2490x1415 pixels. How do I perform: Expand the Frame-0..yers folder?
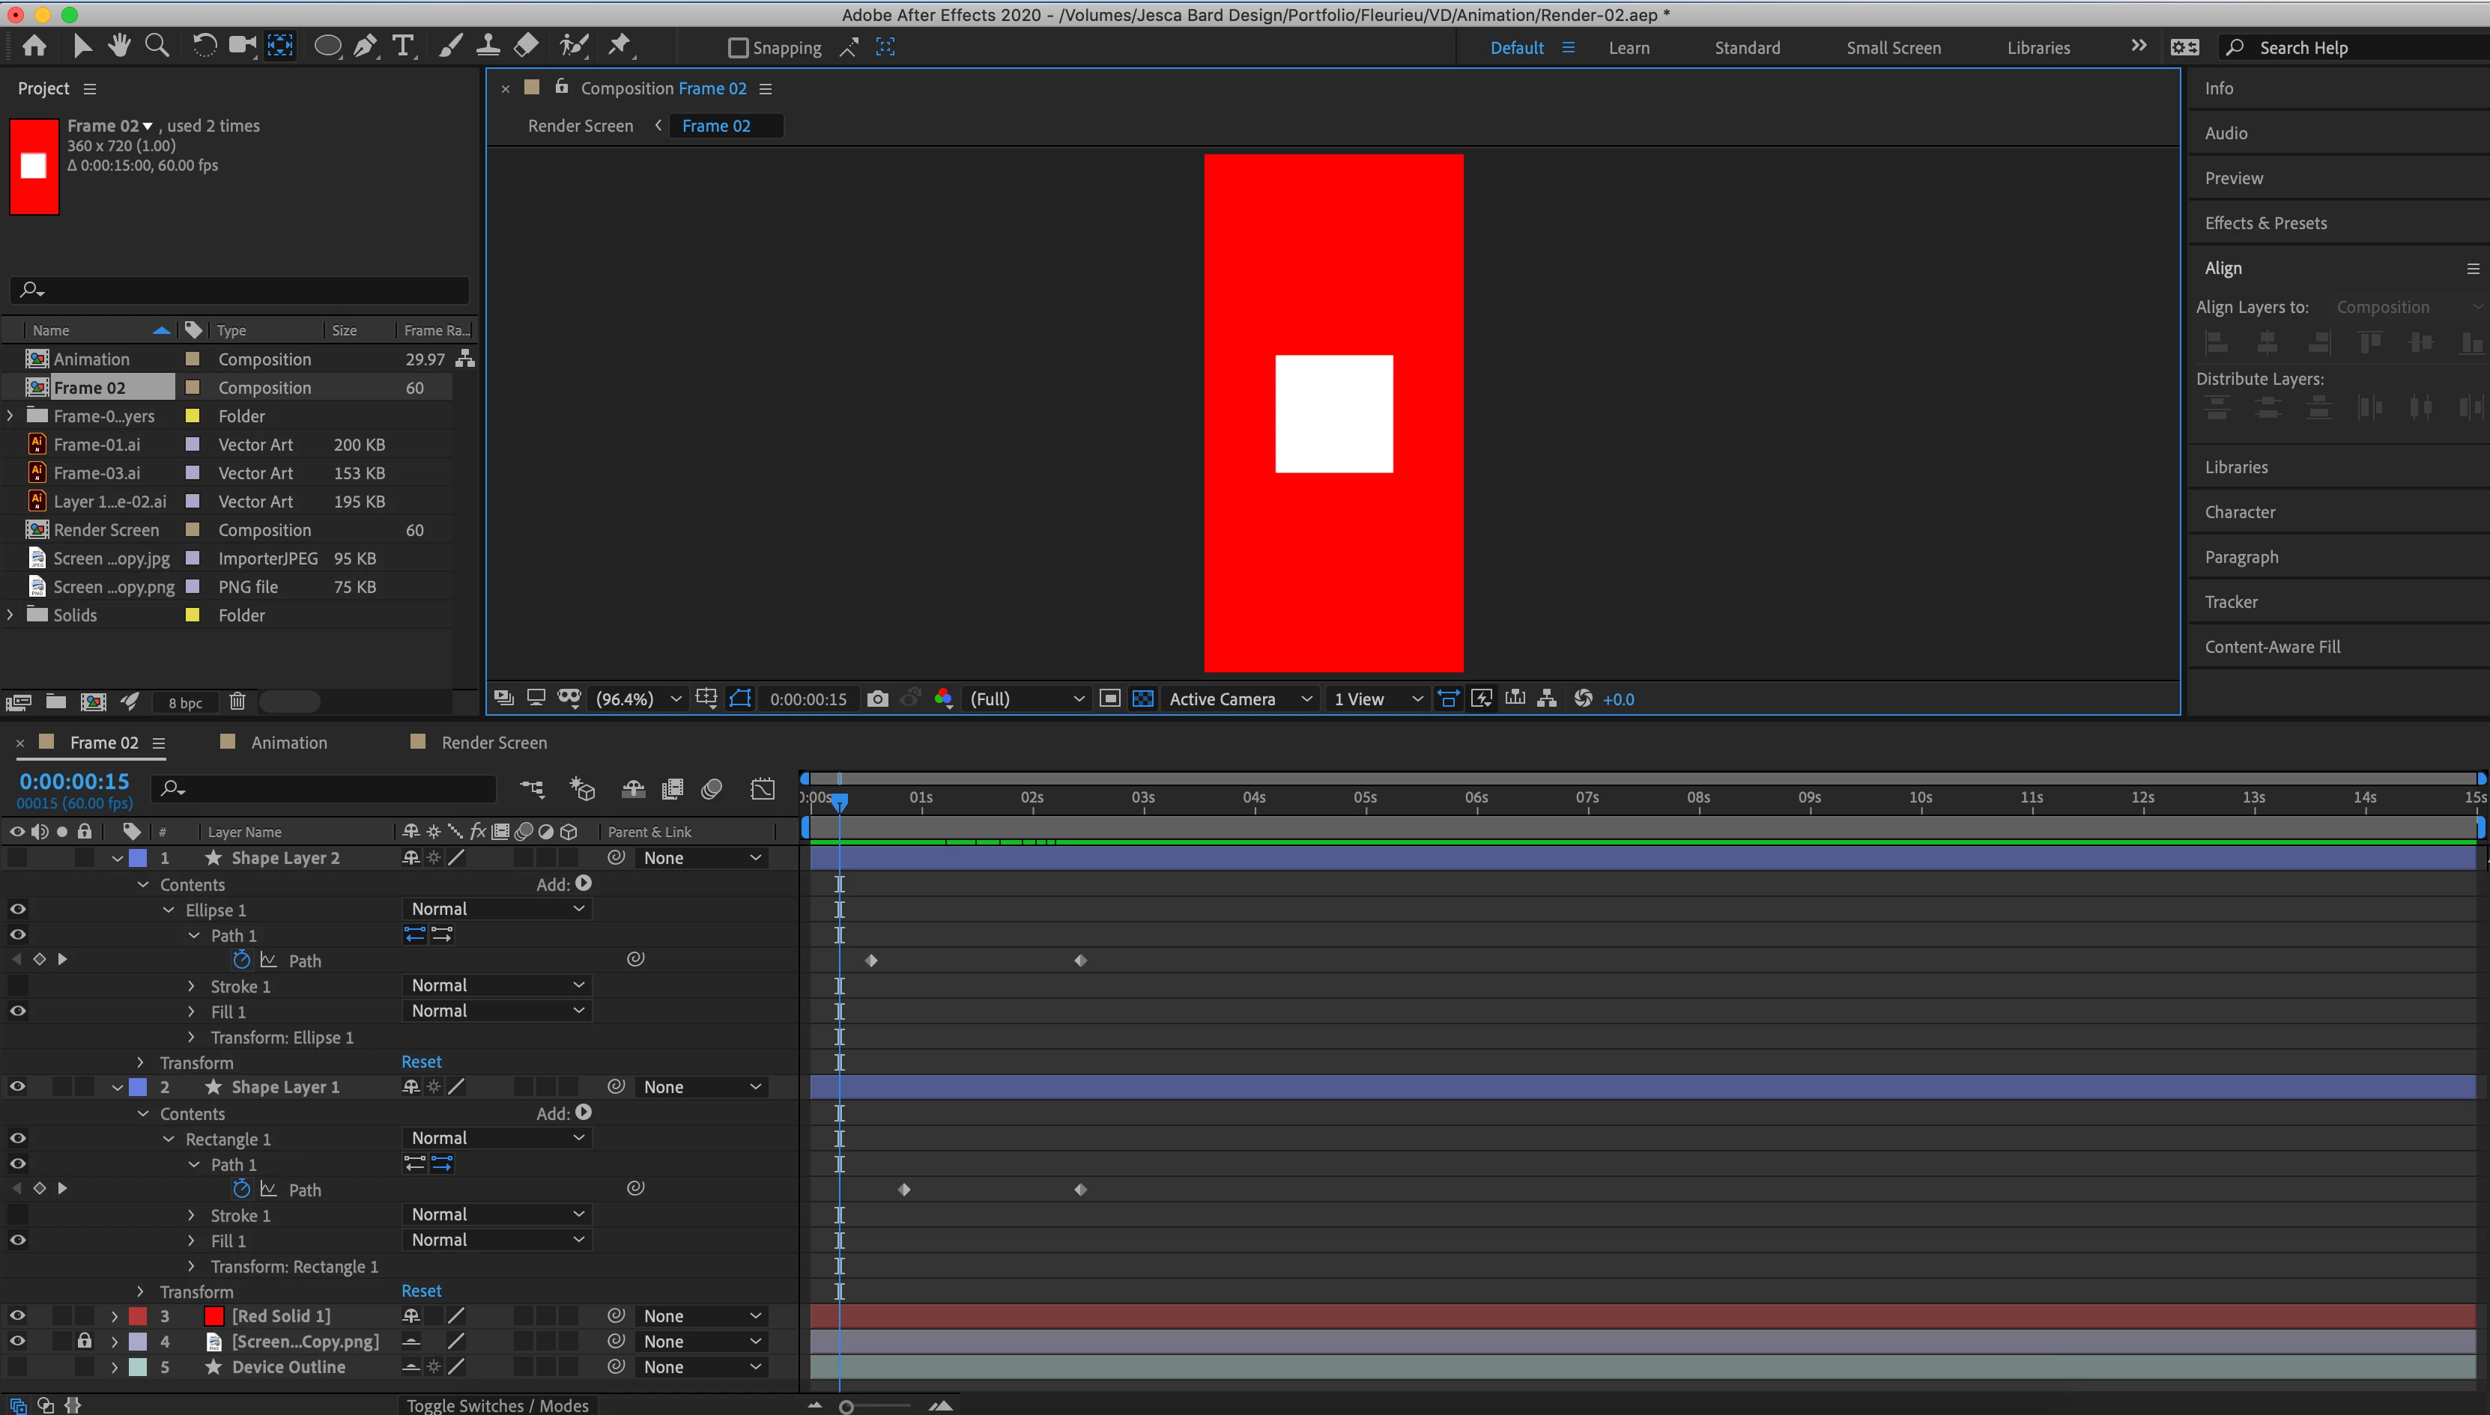click(10, 416)
